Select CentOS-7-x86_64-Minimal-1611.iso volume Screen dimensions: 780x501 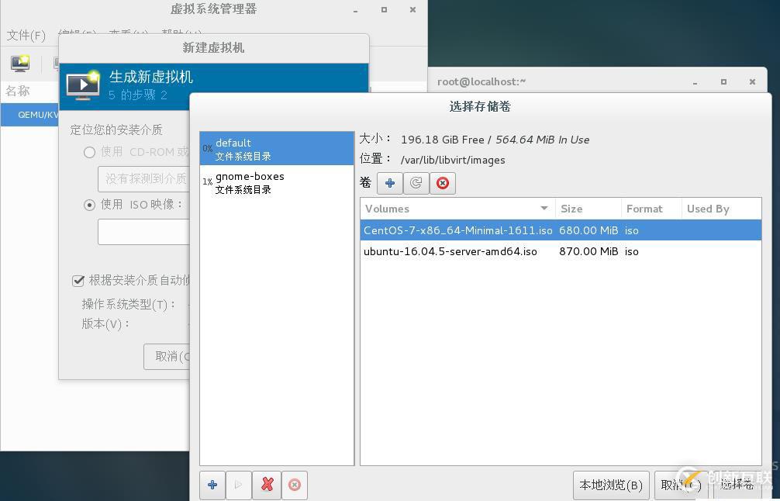tap(561, 230)
